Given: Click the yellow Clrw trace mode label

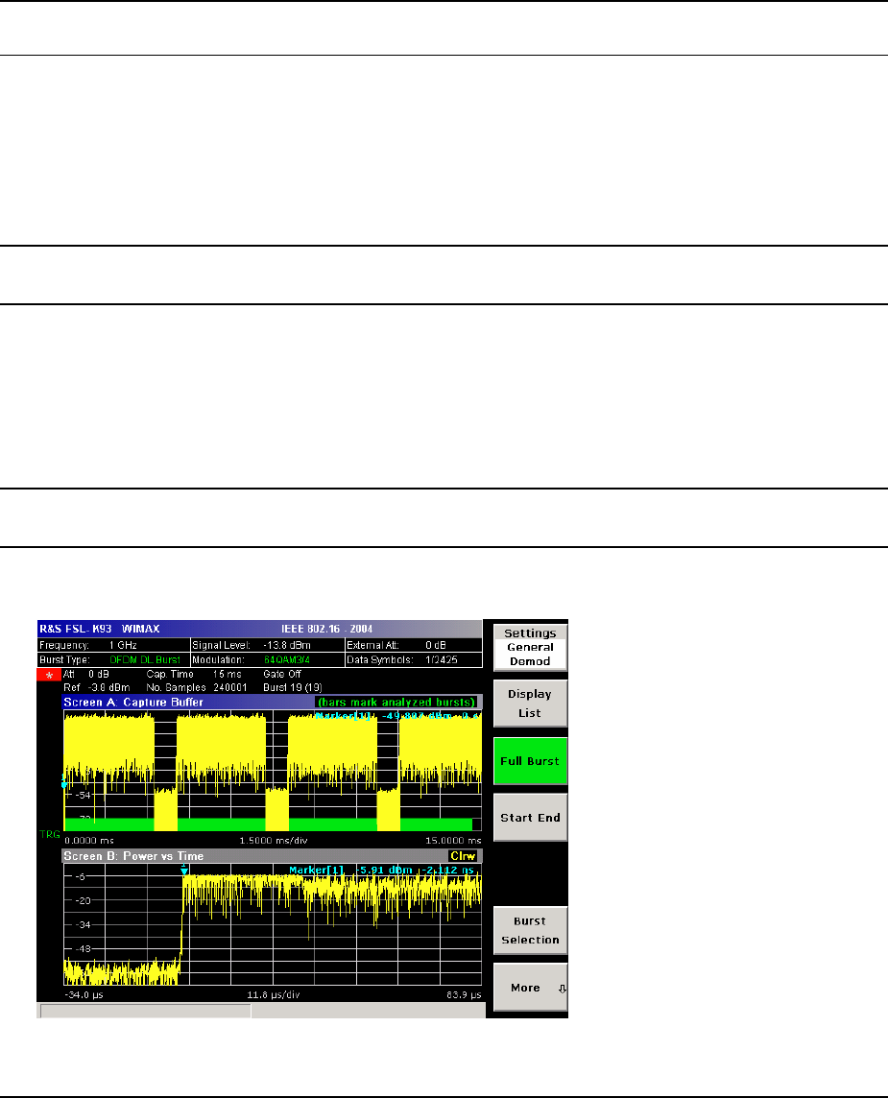Looking at the screenshot, I should pyautogui.click(x=463, y=856).
